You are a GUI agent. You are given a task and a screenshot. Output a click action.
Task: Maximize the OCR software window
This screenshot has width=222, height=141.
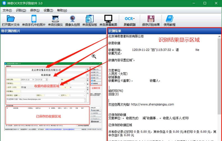coord(205,3)
